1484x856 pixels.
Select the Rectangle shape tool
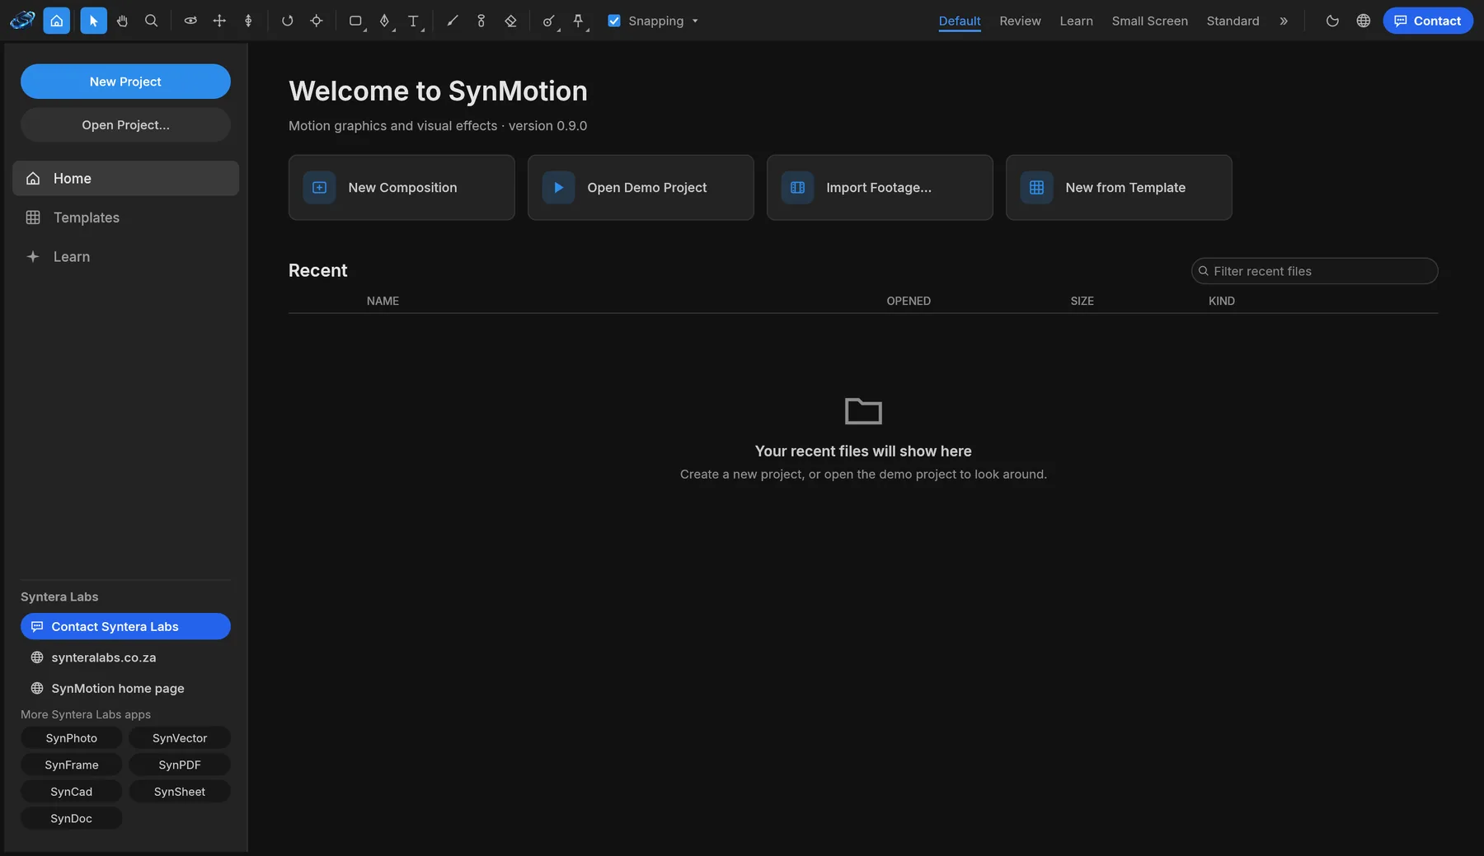[355, 21]
